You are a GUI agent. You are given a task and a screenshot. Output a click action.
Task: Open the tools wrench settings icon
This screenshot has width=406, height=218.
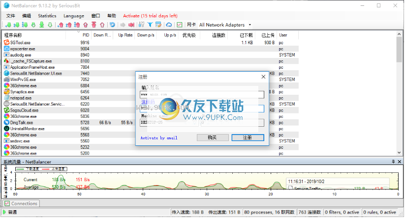coord(141,25)
